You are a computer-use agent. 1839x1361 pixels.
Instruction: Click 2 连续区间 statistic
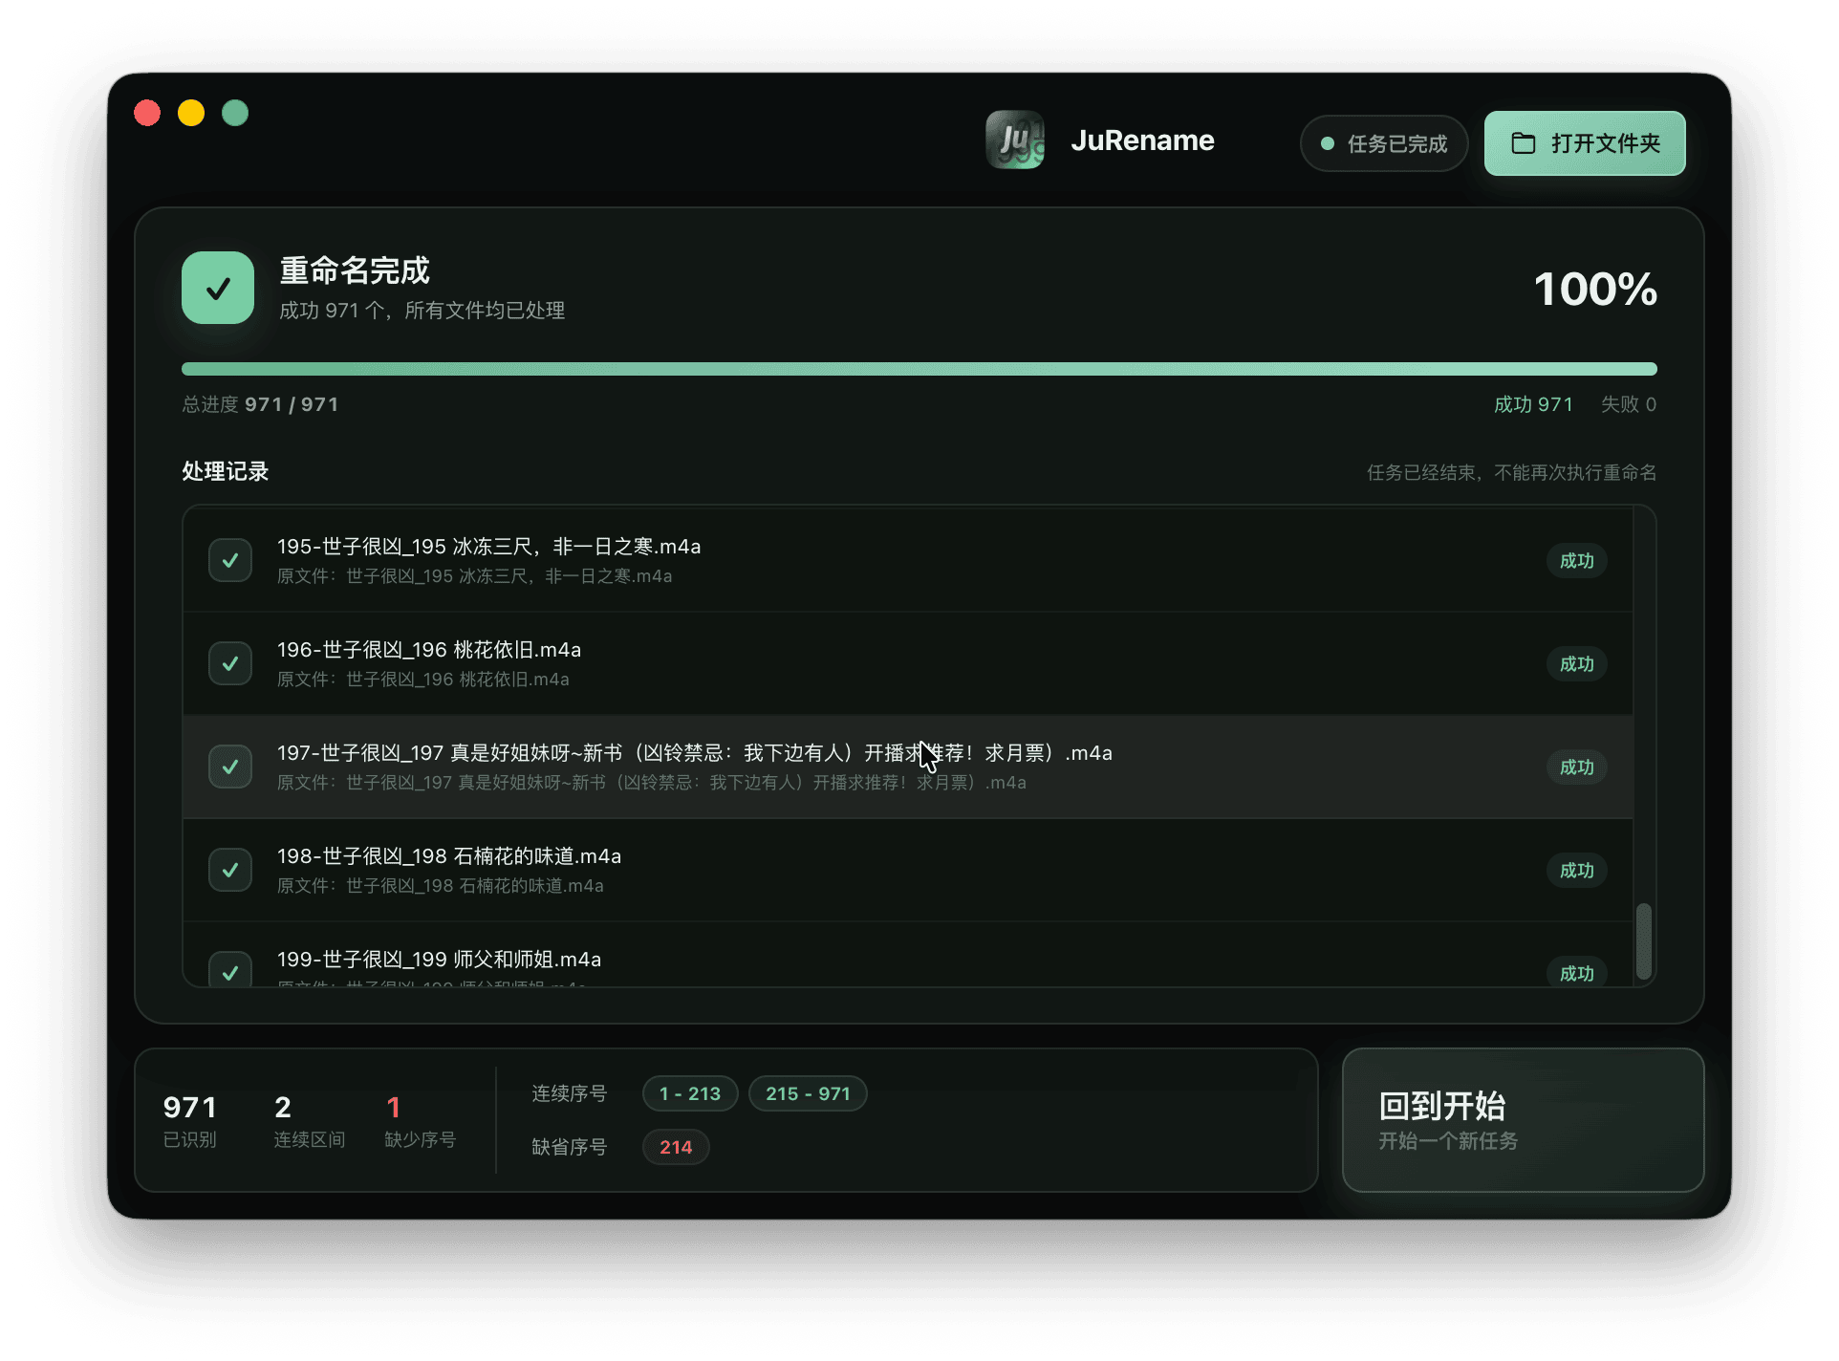coord(310,1120)
